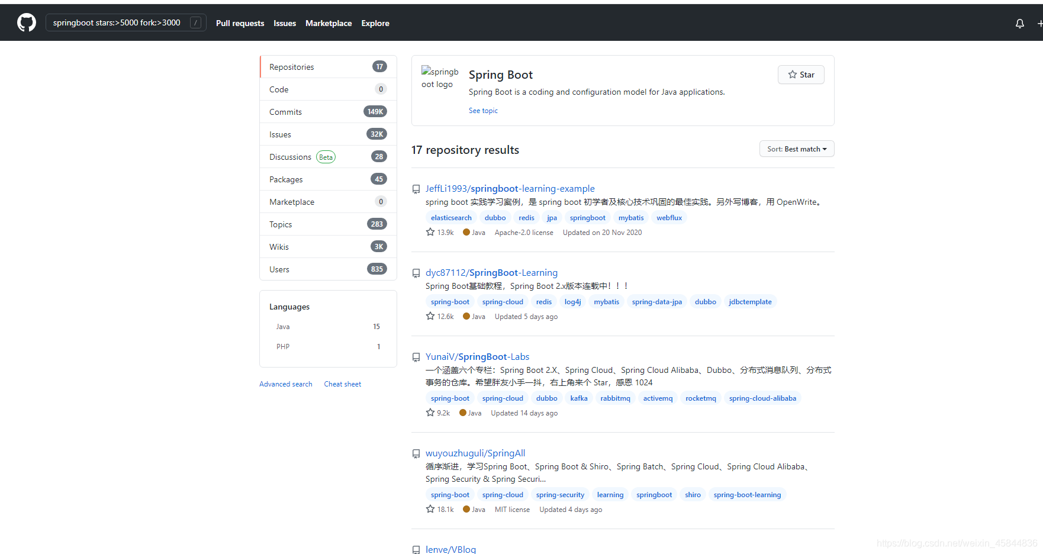Click the star icon showing 12.6k
This screenshot has width=1043, height=554.
tap(430, 316)
